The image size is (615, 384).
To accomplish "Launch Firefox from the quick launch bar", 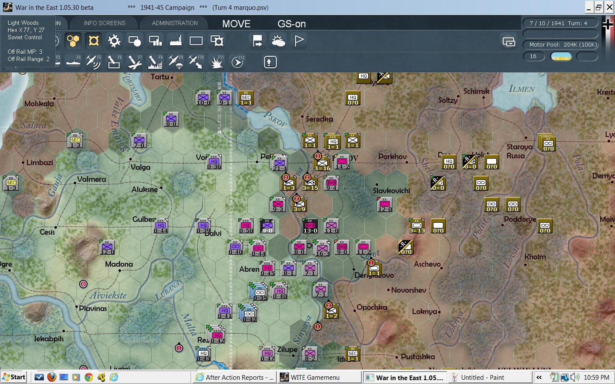I will point(52,377).
